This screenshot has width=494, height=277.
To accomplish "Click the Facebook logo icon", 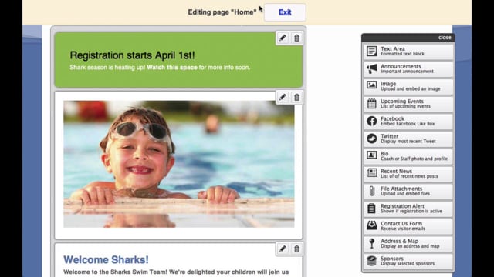I will [x=372, y=122].
